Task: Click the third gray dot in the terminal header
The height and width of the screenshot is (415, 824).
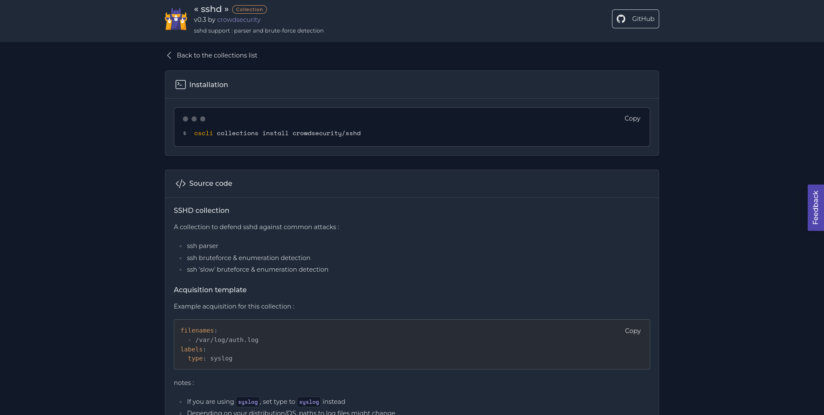Action: tap(202, 119)
